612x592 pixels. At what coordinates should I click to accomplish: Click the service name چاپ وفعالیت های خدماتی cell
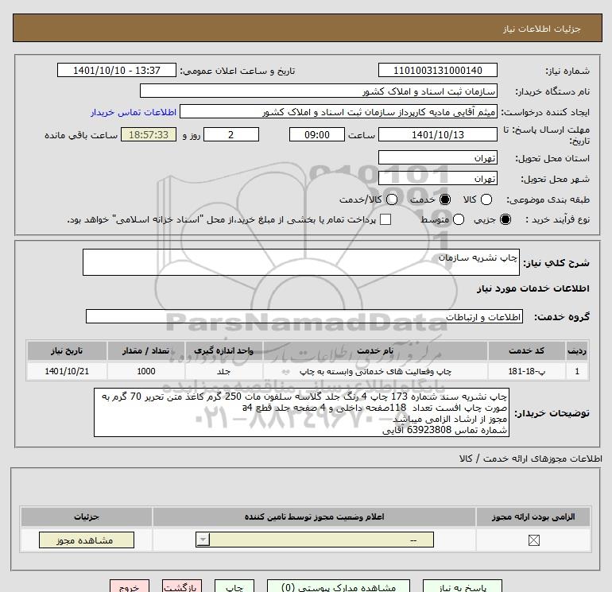[x=375, y=371]
